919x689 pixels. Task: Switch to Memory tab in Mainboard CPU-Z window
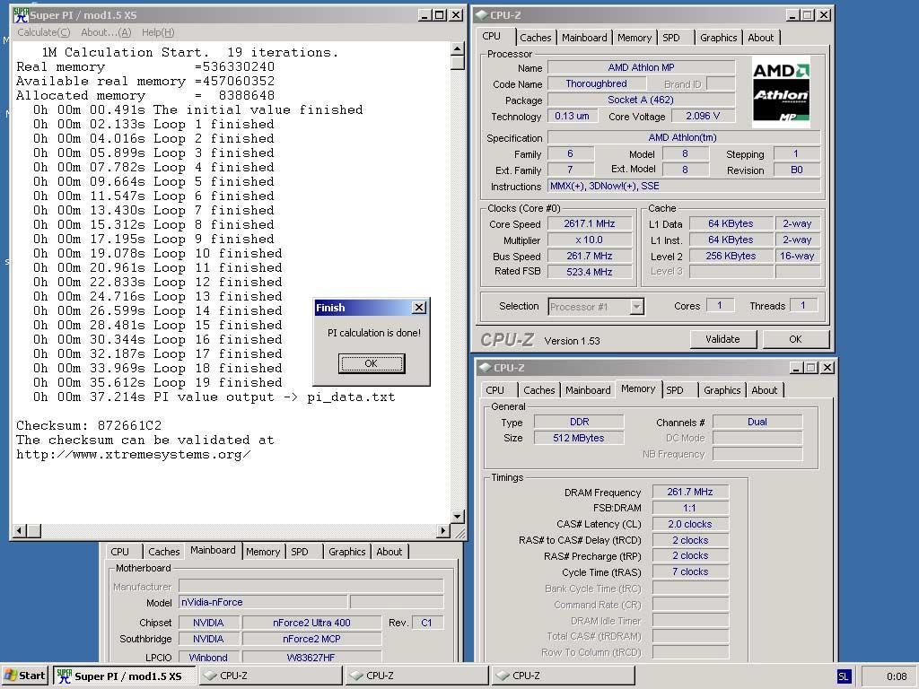[263, 552]
